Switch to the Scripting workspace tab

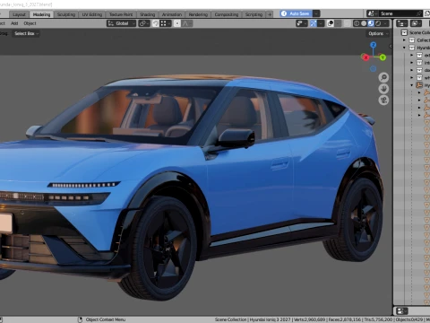coord(254,14)
